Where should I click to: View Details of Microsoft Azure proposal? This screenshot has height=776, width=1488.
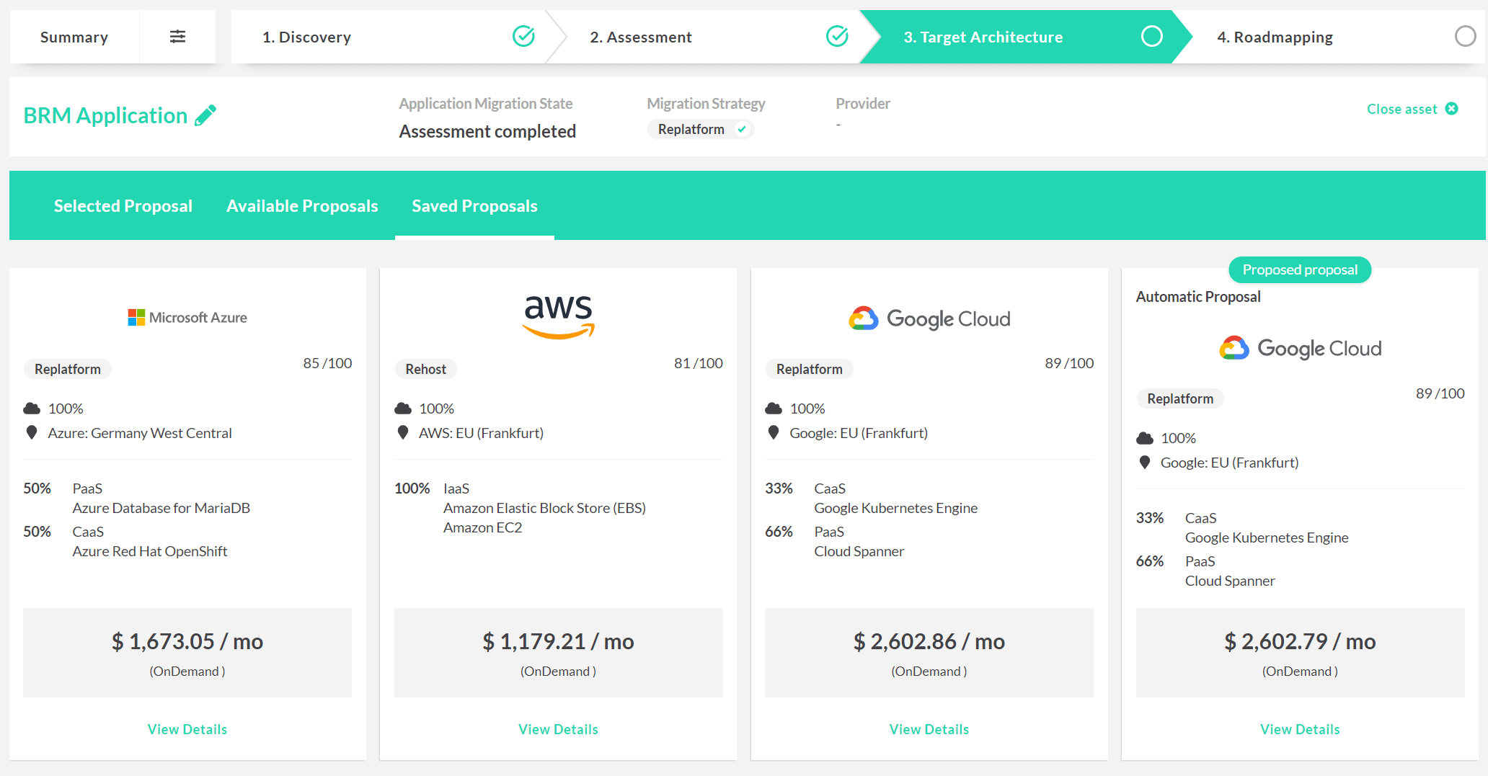coord(187,729)
